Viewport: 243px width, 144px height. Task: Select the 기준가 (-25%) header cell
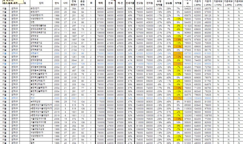[x=208, y=3]
